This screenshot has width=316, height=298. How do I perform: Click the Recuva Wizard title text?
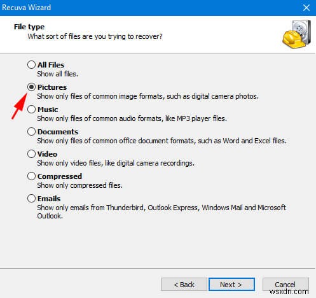(27, 8)
